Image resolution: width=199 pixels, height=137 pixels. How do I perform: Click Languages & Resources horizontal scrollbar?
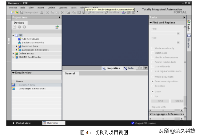[166, 119]
